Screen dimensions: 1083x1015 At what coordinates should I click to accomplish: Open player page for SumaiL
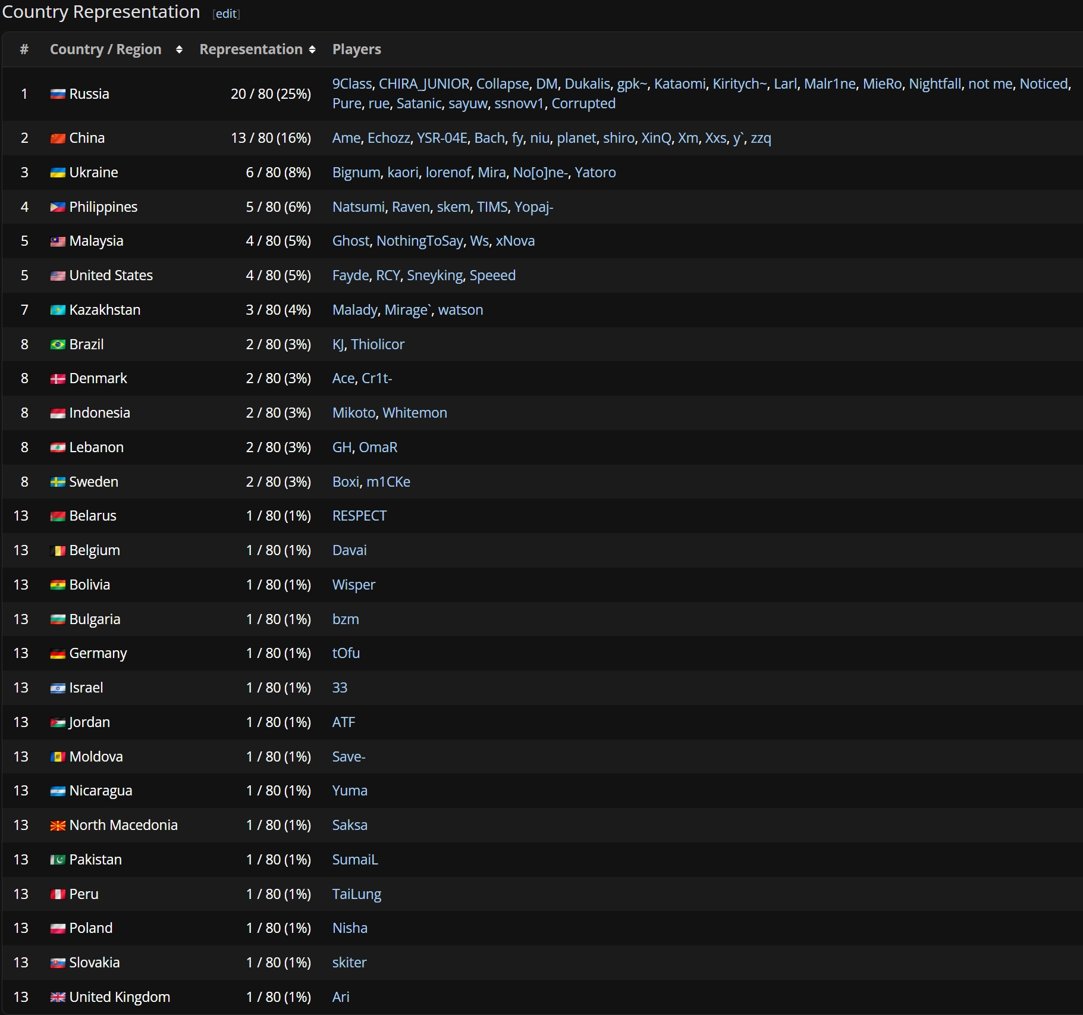355,860
